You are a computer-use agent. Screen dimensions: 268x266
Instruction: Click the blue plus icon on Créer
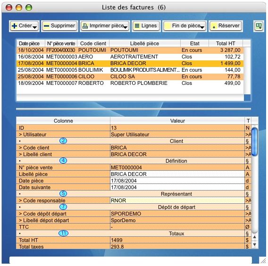pyautogui.click(x=14, y=26)
